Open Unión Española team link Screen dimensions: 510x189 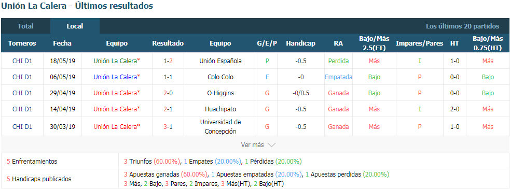coord(220,61)
